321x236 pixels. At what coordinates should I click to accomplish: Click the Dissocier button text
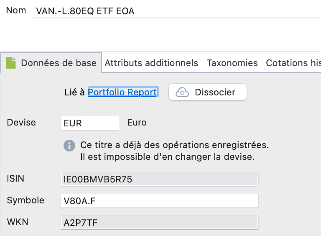[x=215, y=92]
